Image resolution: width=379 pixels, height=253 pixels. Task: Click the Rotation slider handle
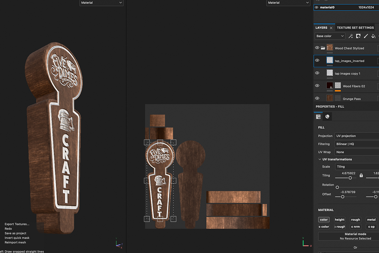pos(337,187)
